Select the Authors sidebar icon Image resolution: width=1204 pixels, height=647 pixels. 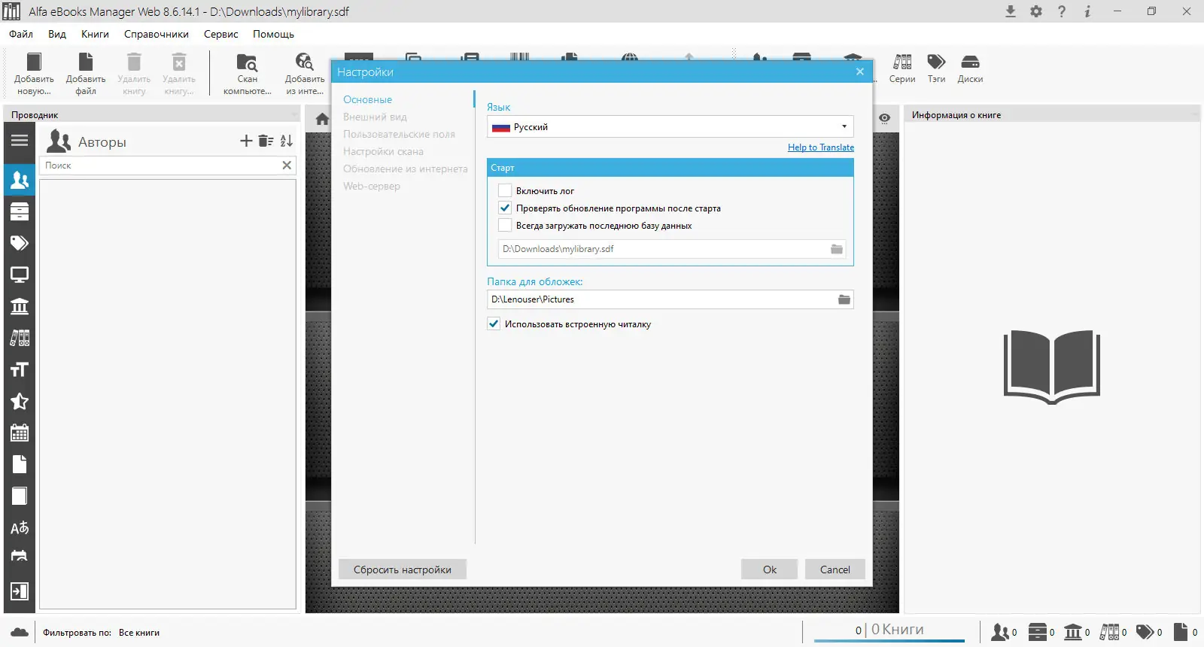(x=20, y=180)
